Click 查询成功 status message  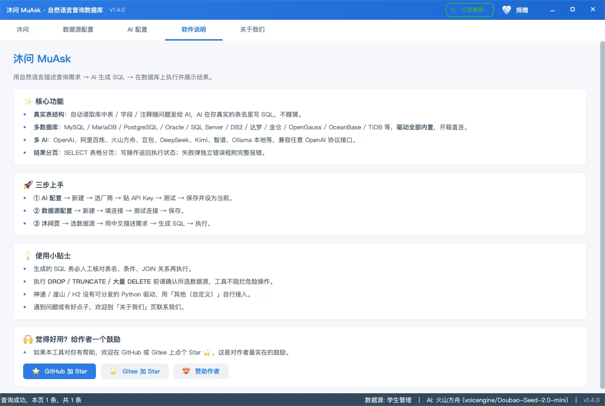41,400
